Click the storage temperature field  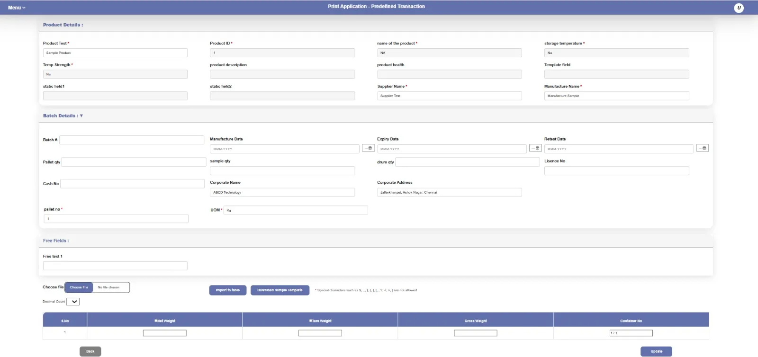[617, 53]
